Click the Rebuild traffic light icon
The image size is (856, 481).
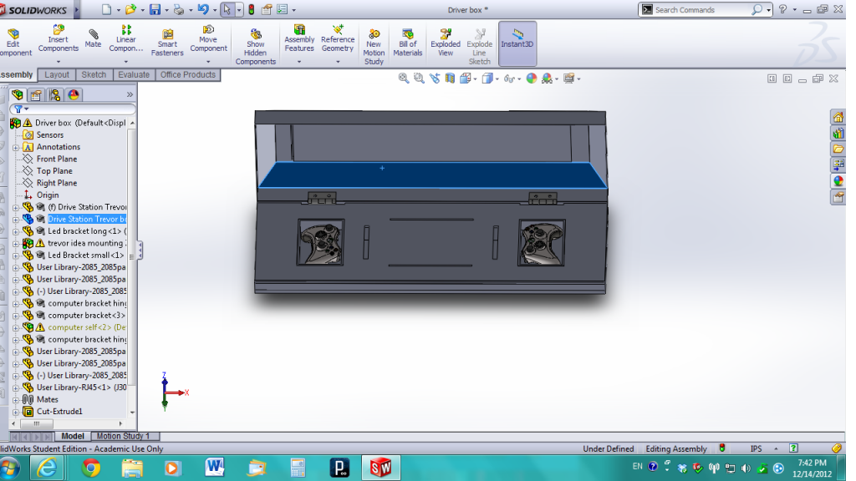pyautogui.click(x=251, y=10)
